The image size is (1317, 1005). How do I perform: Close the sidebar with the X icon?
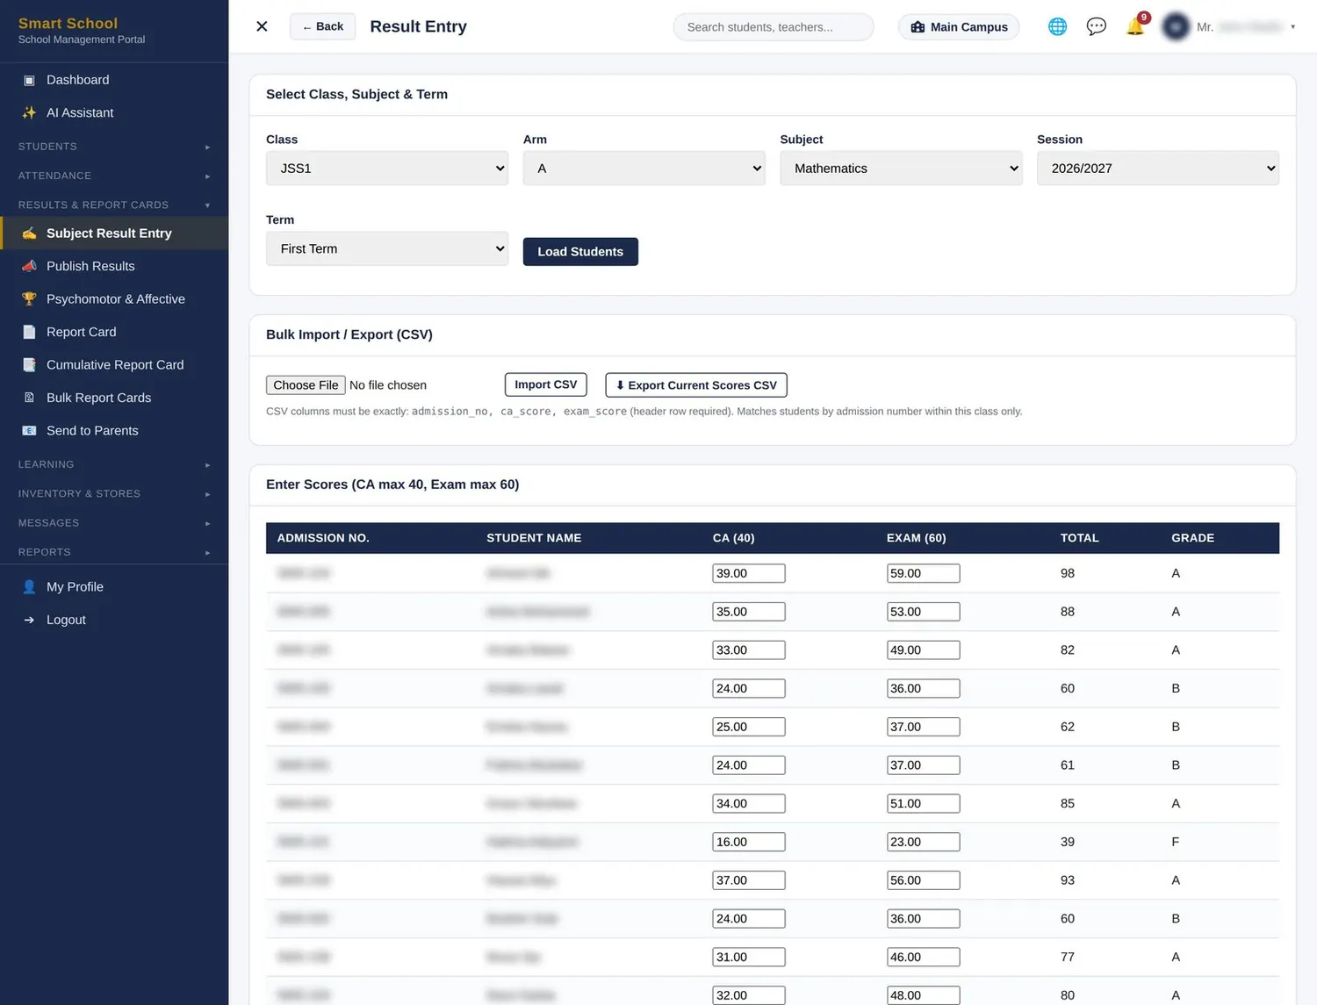pos(262,26)
